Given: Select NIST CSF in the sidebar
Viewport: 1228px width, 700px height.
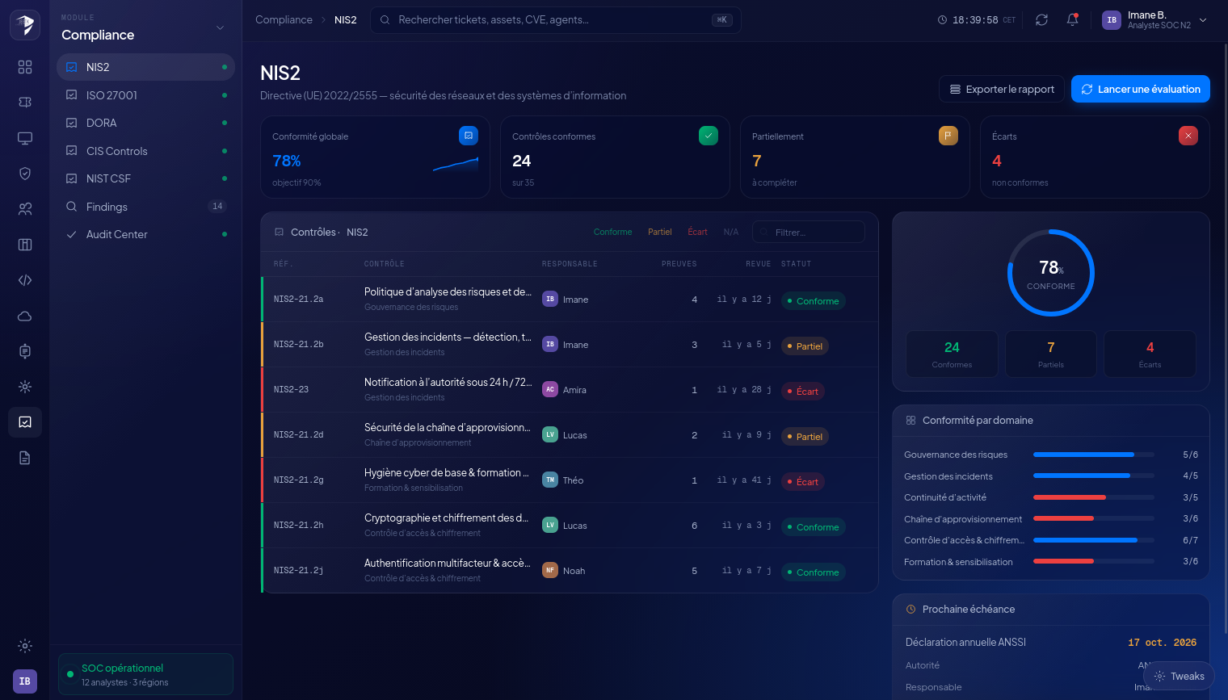Looking at the screenshot, I should (145, 178).
